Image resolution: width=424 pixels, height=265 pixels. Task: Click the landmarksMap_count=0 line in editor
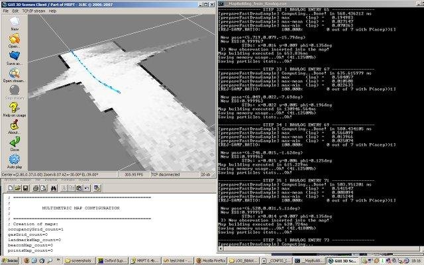[34, 240]
